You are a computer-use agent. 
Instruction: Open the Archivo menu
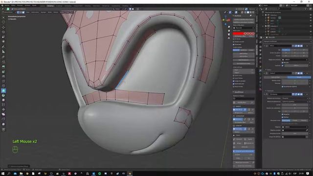pos(7,5)
